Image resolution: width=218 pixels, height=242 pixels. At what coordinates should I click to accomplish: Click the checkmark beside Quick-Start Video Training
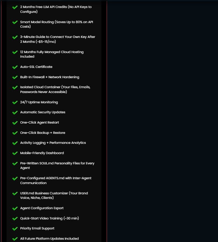click(15, 219)
